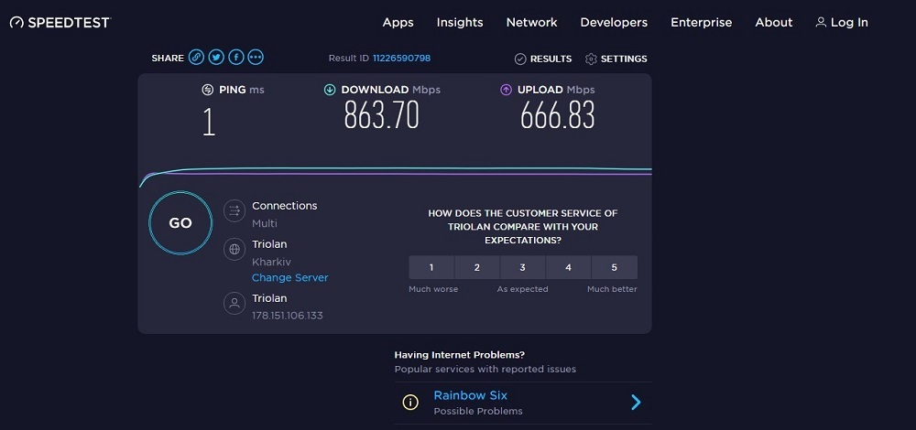Click Change Server link
This screenshot has width=916, height=430.
tap(289, 278)
